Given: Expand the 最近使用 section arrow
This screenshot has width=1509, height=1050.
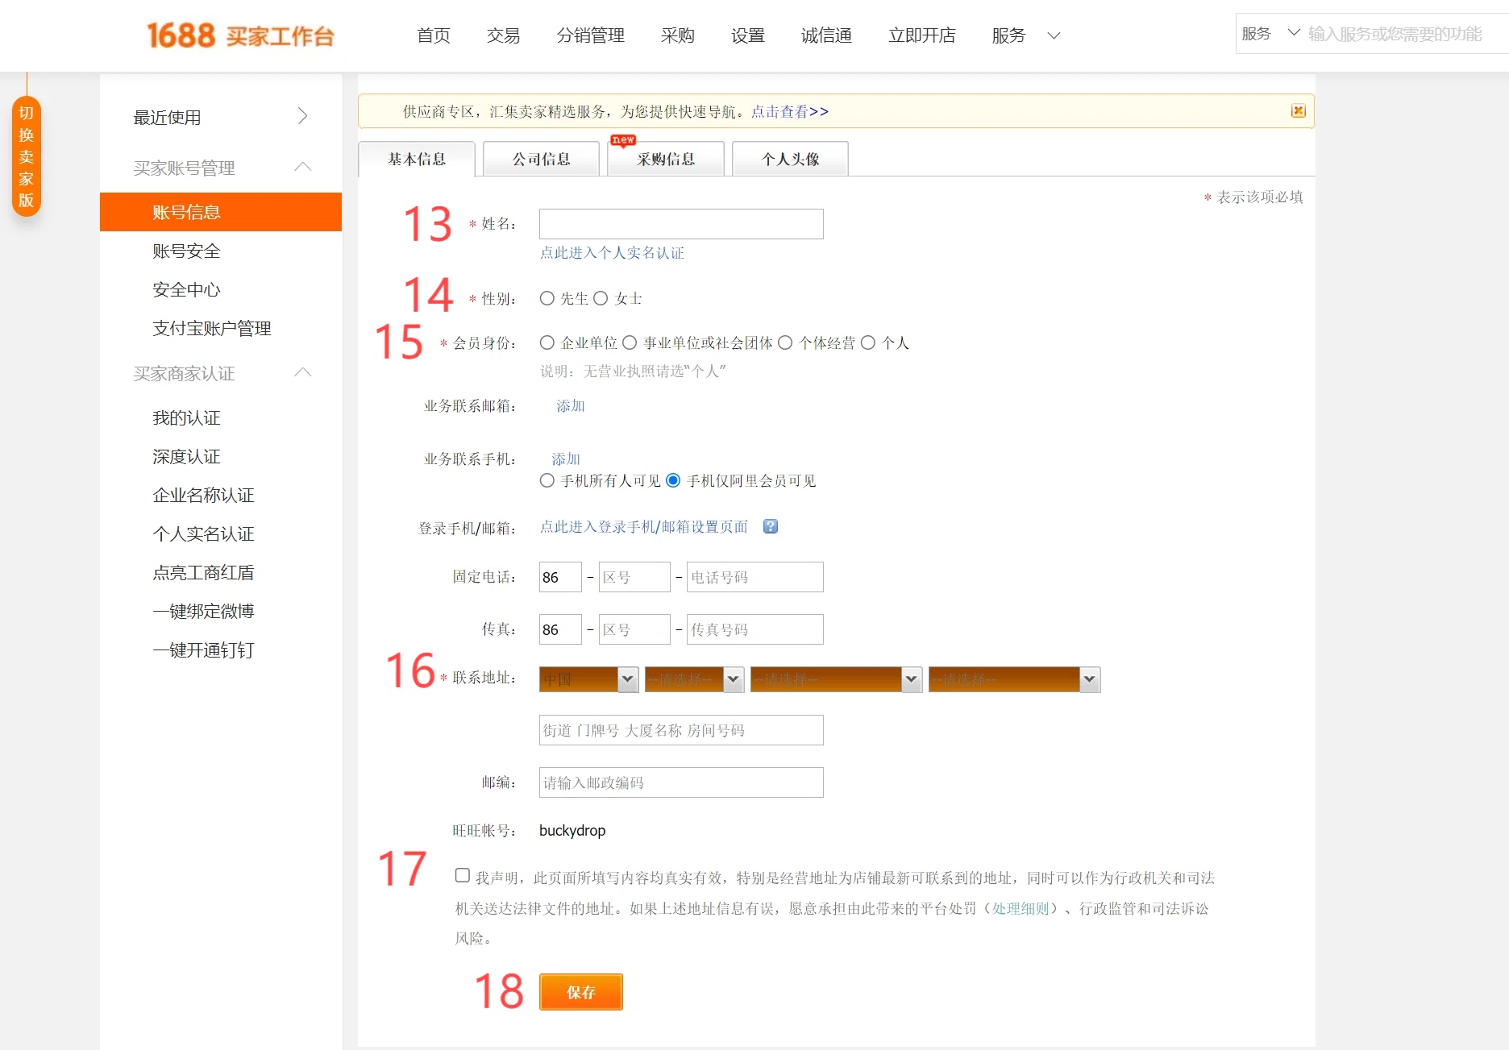Looking at the screenshot, I should (x=303, y=116).
